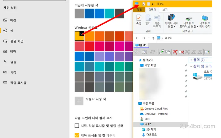
Task: Open the 글꼴 settings page
Action: [10, 62]
